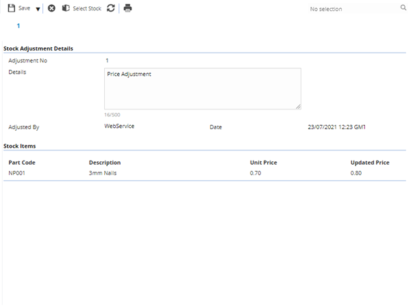
Task: Click the 0.70 unit price value
Action: 256,174
